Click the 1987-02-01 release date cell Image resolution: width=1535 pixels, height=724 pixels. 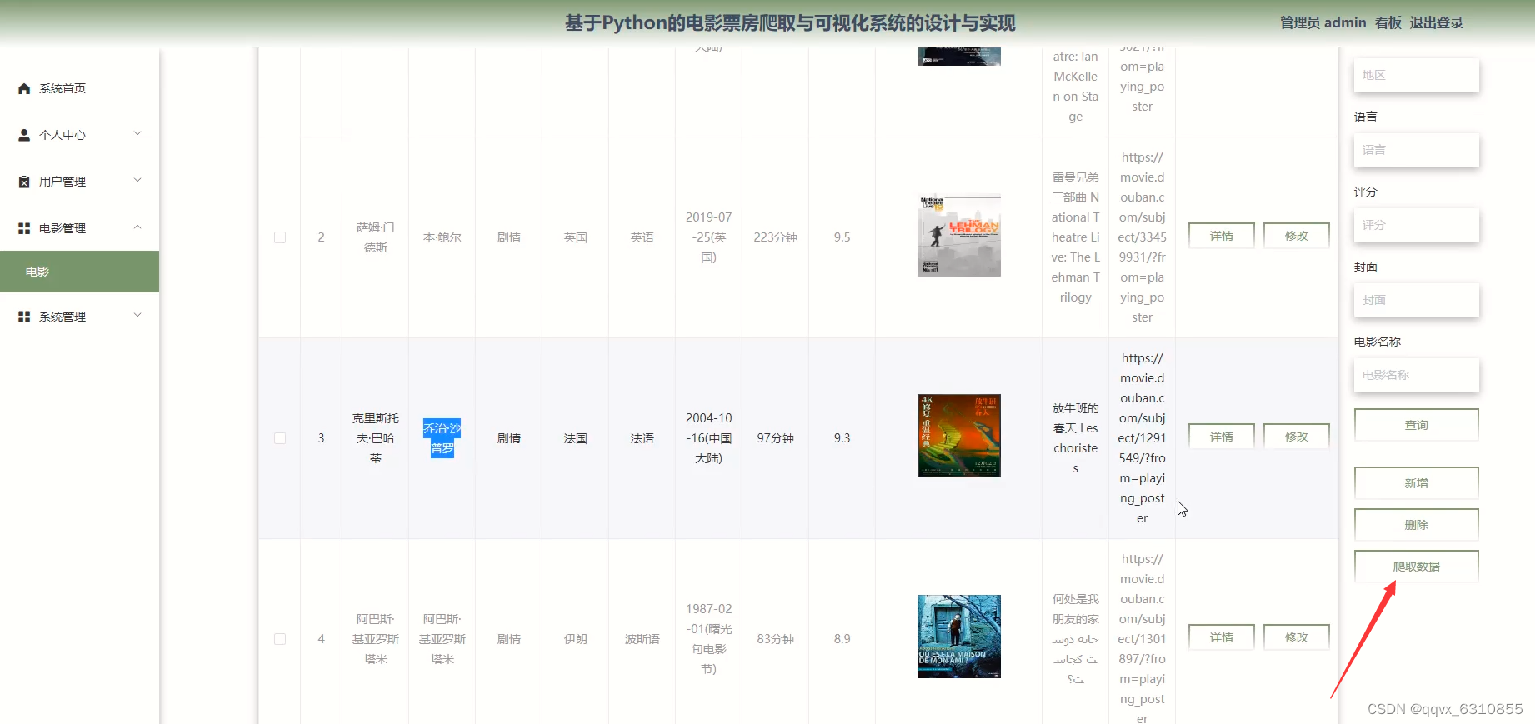[x=709, y=639]
